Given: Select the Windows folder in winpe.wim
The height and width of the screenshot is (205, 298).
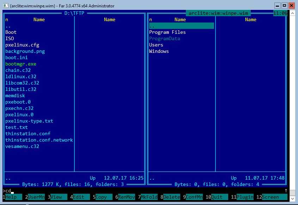Looking at the screenshot, I should point(159,51).
